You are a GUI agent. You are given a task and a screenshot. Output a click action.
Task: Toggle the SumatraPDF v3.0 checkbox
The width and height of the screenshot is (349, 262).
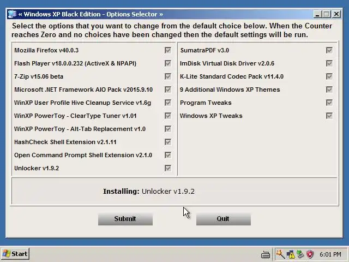(329, 50)
